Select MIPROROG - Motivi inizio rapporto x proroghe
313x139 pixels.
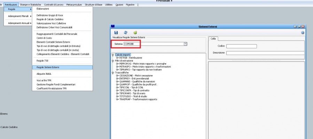(143, 64)
